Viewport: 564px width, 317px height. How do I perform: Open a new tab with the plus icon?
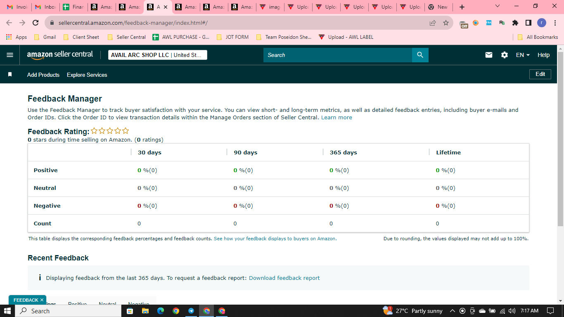[x=462, y=7]
